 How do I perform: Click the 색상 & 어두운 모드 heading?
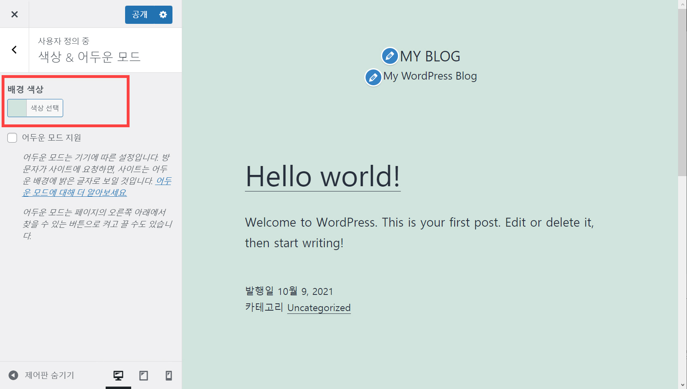click(x=89, y=57)
